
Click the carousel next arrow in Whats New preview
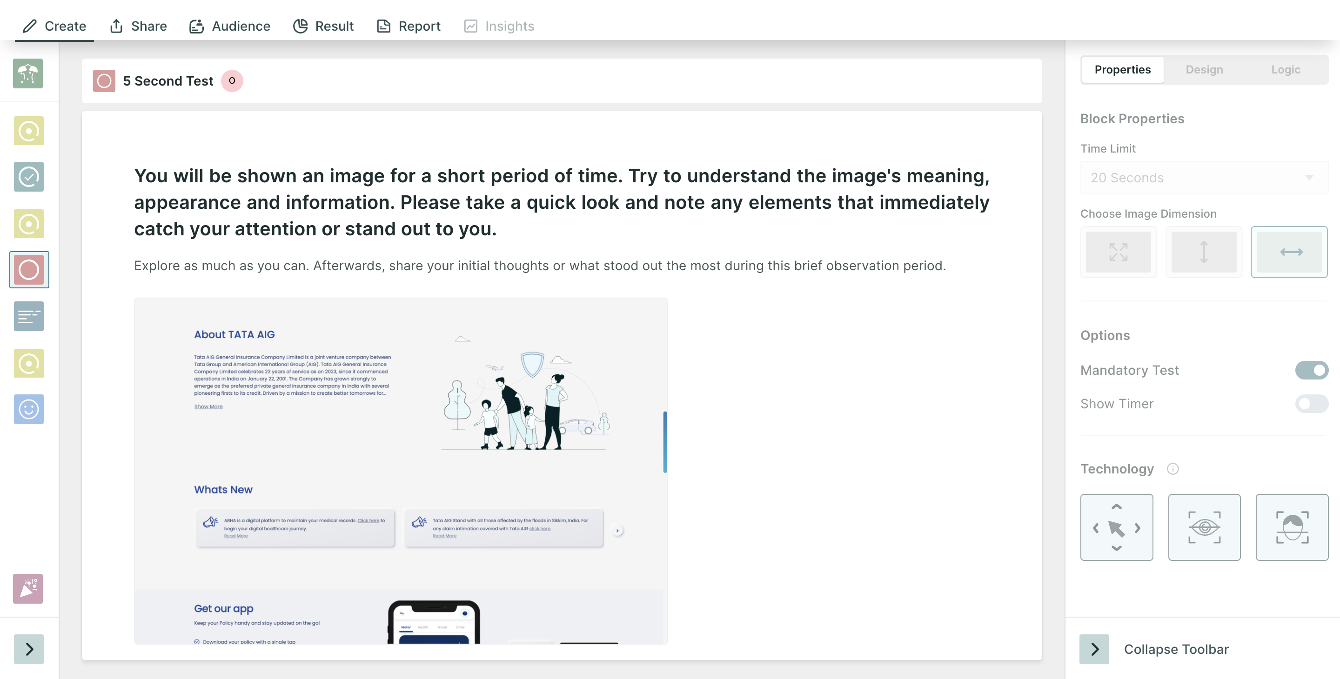point(617,531)
